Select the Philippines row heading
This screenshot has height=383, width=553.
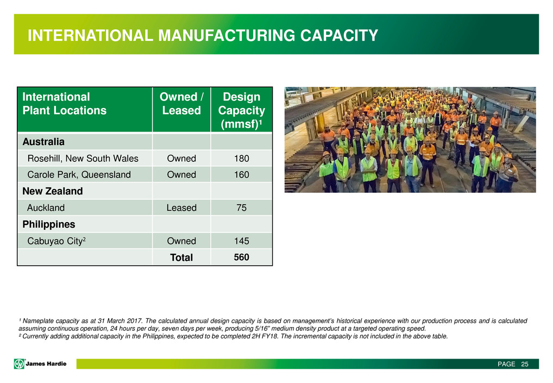[48, 224]
